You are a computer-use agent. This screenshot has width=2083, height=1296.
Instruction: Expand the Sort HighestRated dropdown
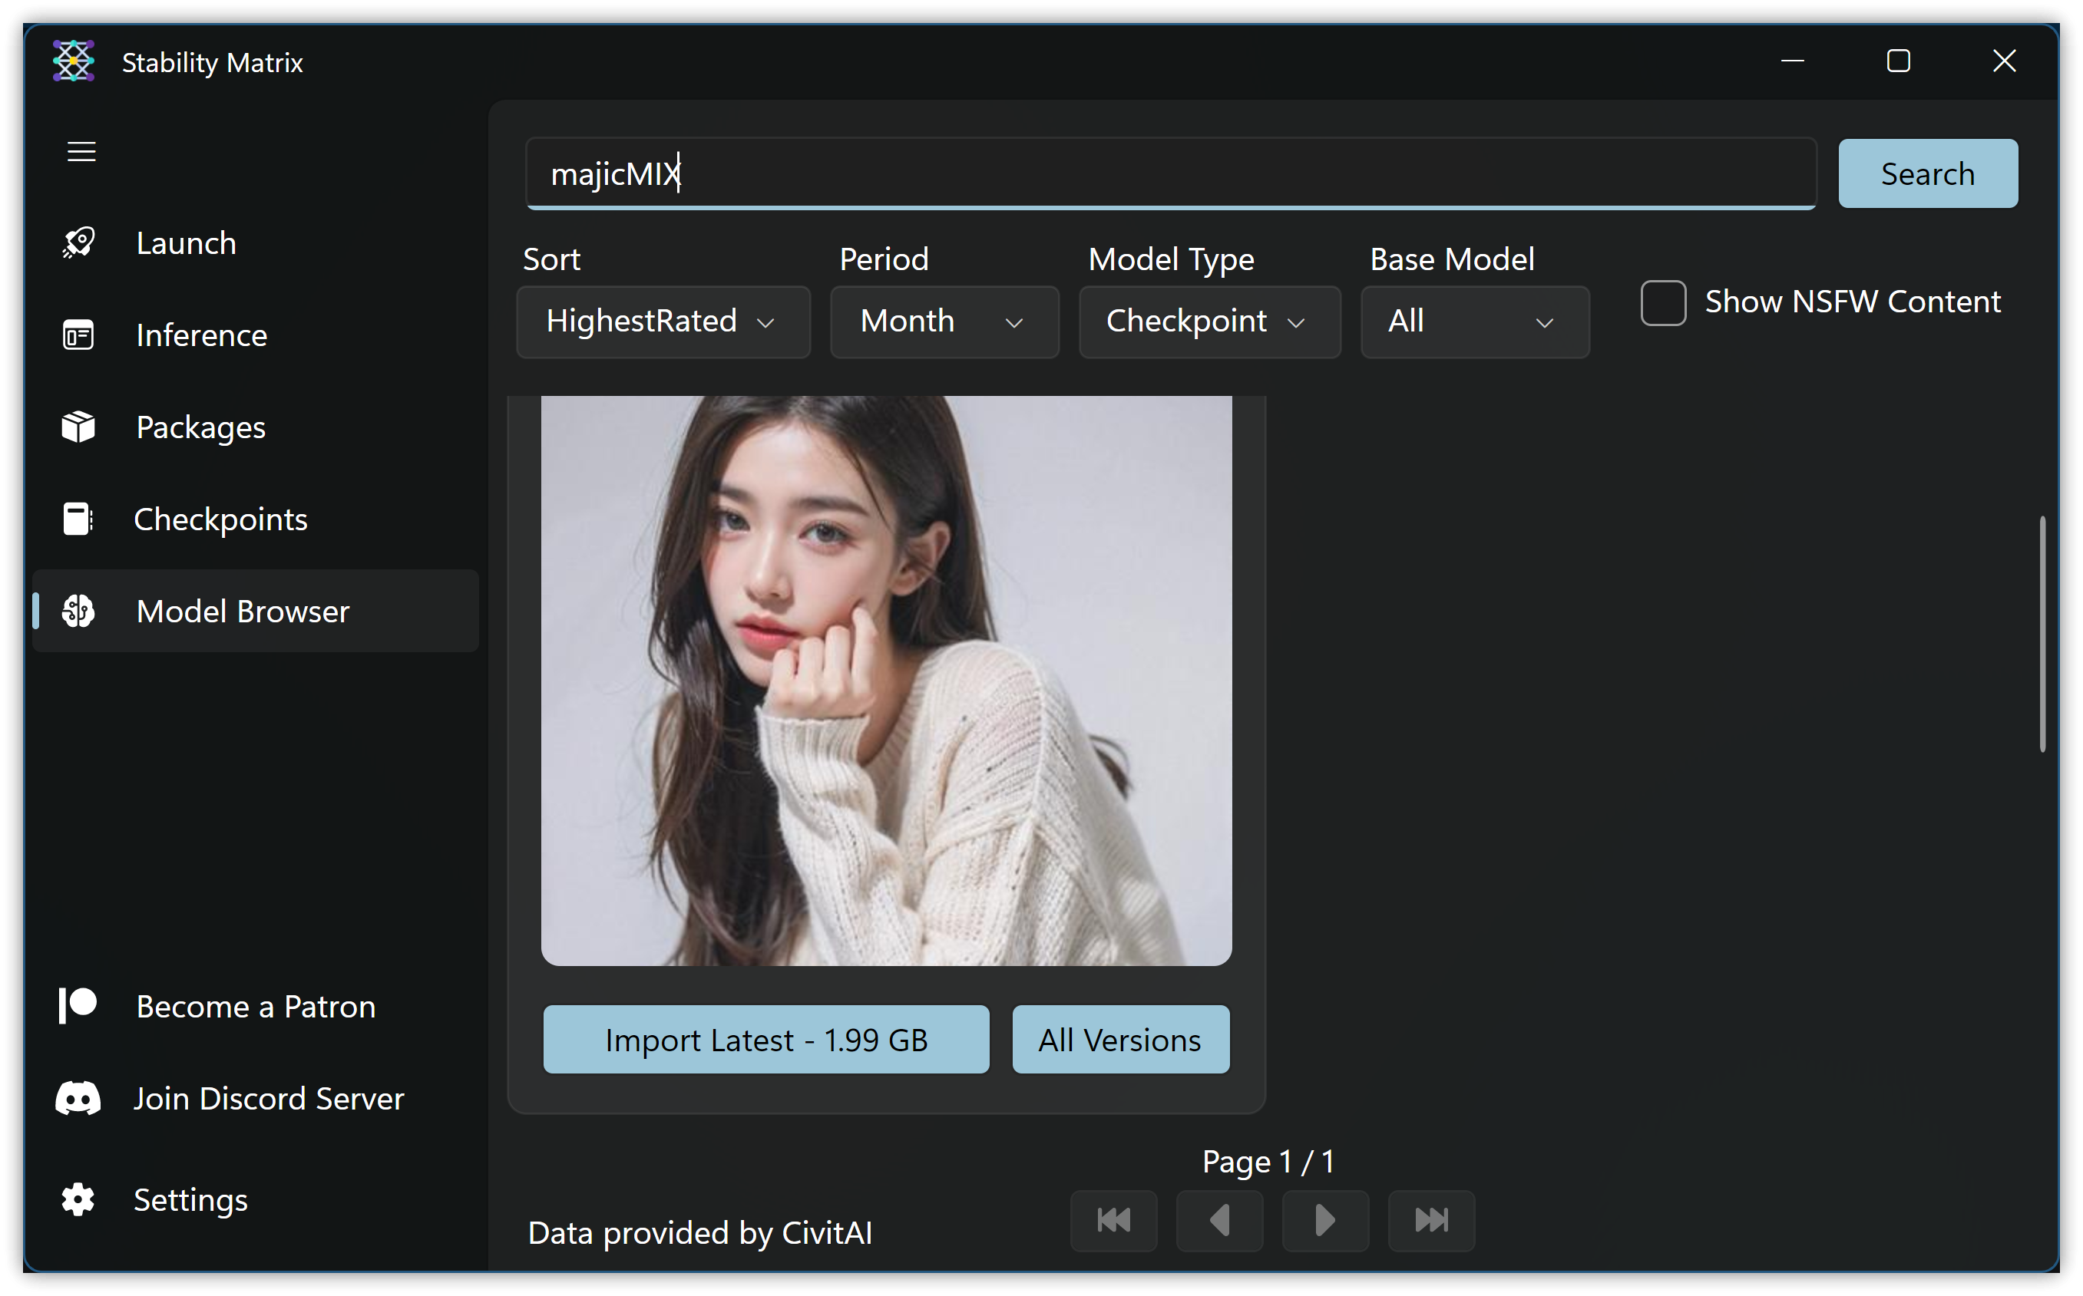click(x=662, y=322)
